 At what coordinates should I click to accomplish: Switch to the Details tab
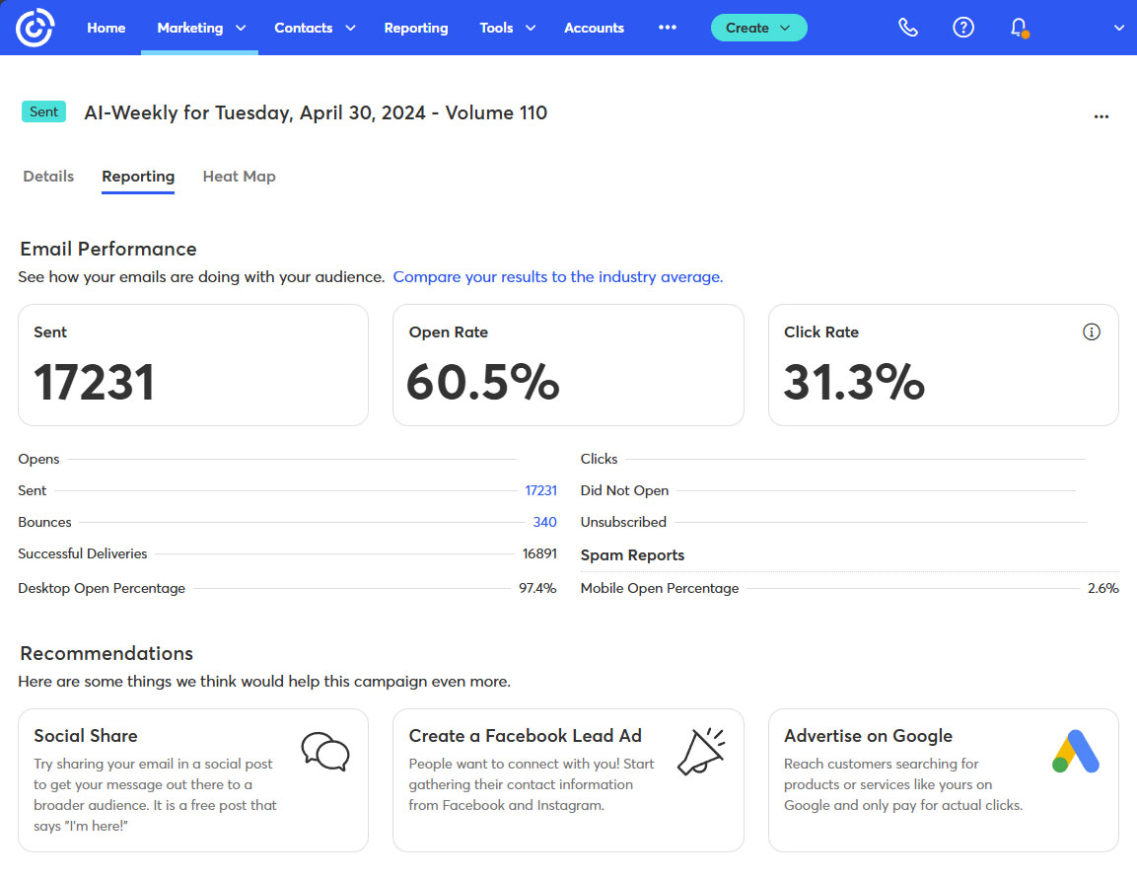(48, 177)
